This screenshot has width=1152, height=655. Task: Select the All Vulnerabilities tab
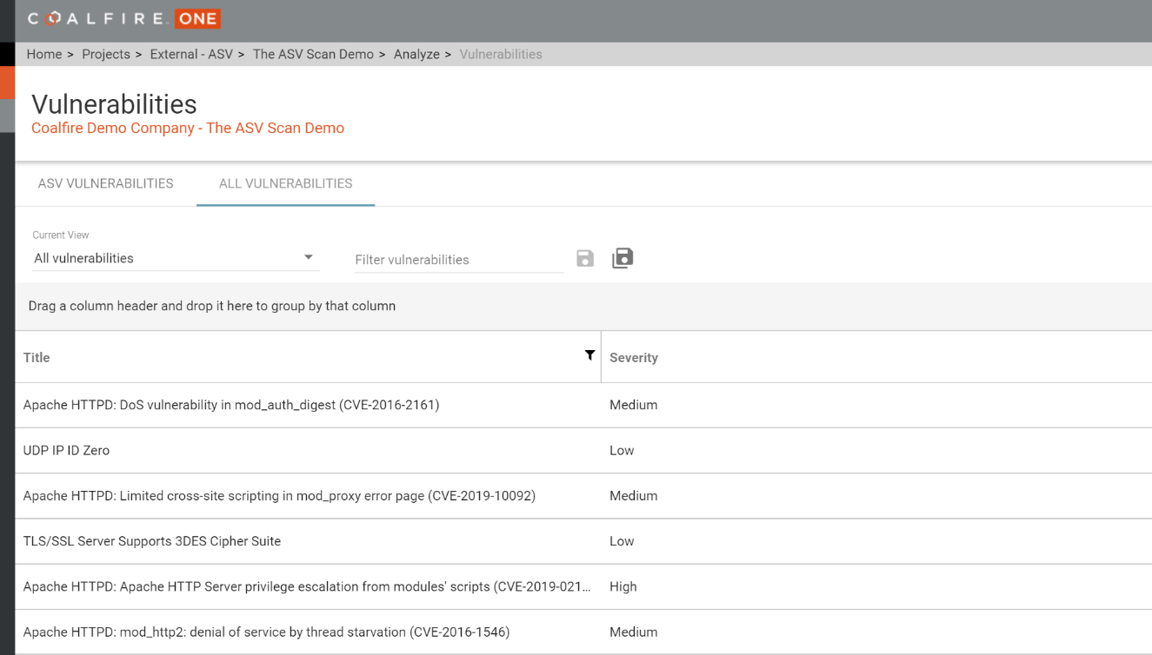point(286,183)
